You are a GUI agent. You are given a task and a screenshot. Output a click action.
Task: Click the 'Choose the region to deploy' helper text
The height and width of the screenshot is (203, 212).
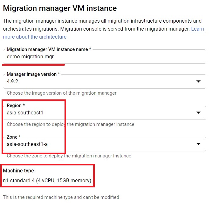[x=71, y=124]
